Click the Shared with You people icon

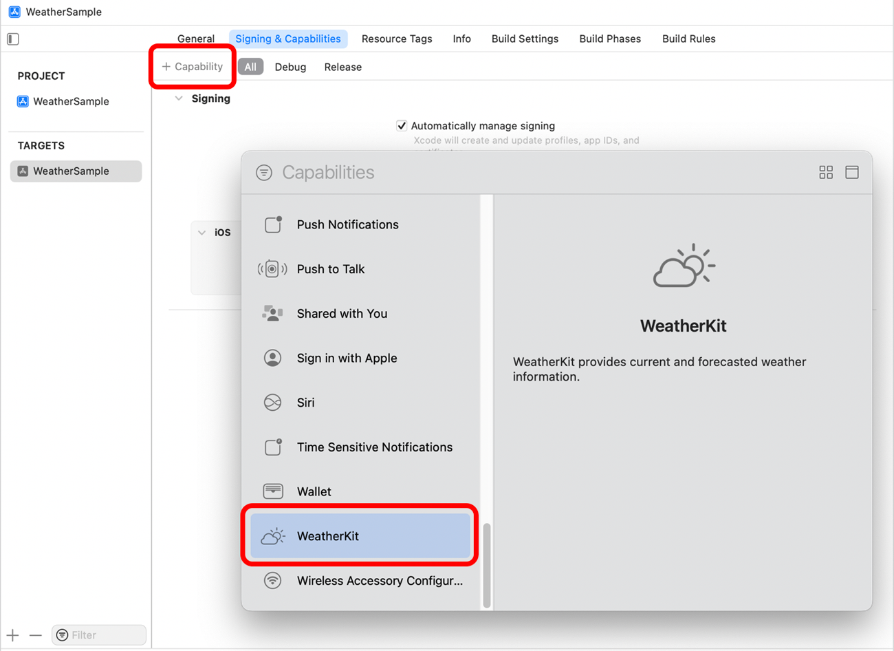pos(272,313)
